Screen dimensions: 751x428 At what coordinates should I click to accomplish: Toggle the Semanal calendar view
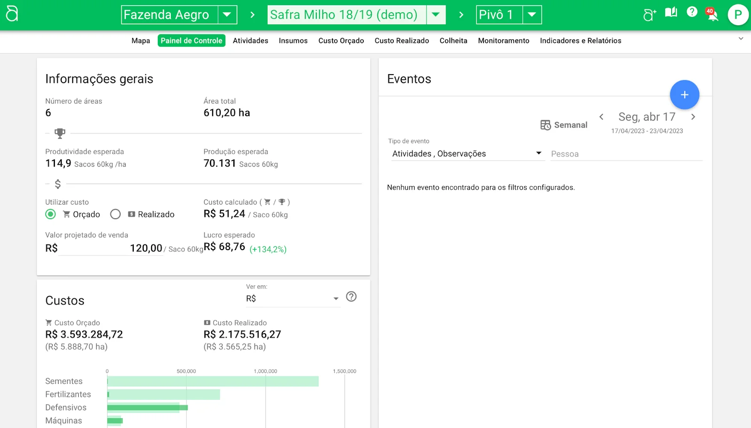point(564,125)
